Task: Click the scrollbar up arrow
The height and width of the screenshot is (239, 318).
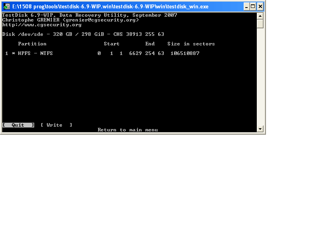Action: pyautogui.click(x=260, y=16)
